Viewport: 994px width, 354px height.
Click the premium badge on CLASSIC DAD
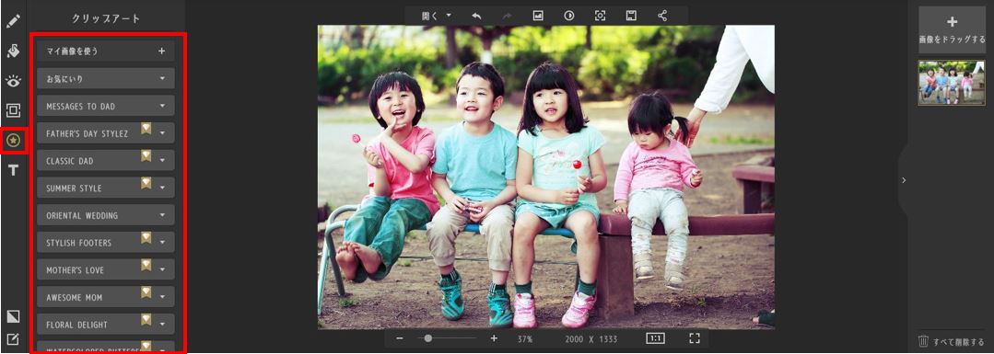click(146, 155)
